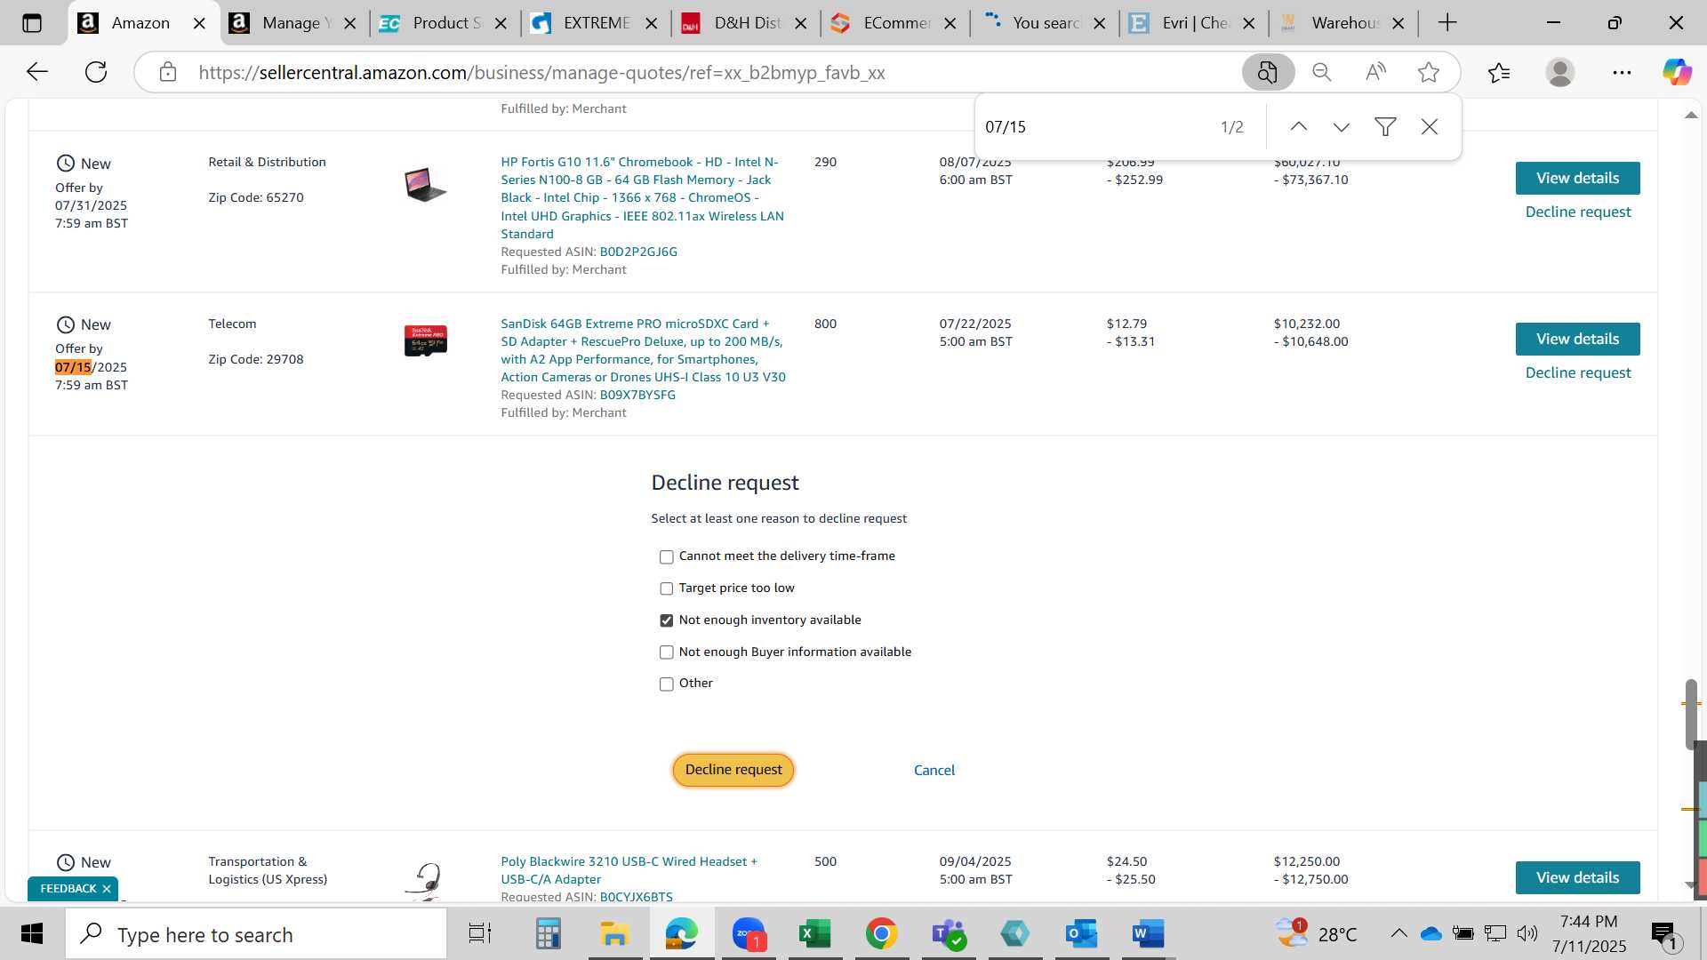Open Copilot sidebar
This screenshot has height=960, width=1707.
[x=1677, y=72]
